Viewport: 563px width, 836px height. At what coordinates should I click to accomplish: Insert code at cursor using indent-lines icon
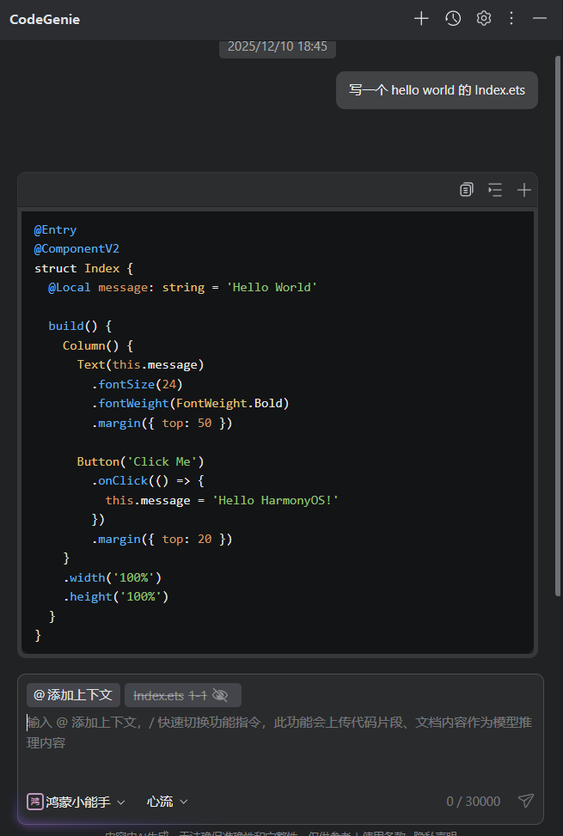tap(495, 190)
